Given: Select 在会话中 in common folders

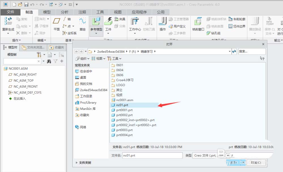Looking at the screenshot, I should 83,71.
